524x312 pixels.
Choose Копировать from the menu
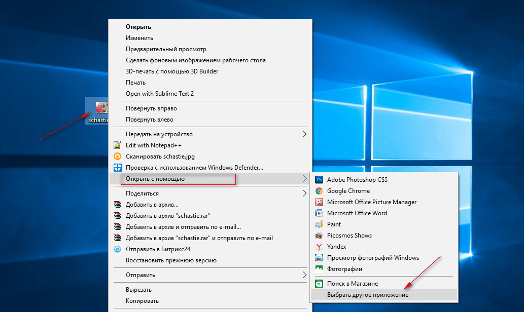(x=143, y=301)
